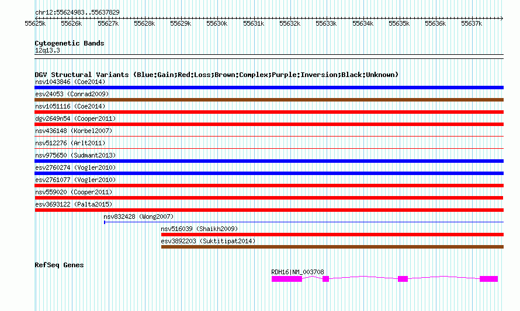Click the 55632k ruler mark

tap(290, 23)
